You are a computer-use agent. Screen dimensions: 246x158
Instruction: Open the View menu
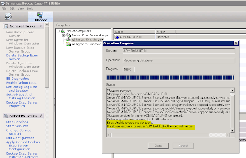point(21,8)
